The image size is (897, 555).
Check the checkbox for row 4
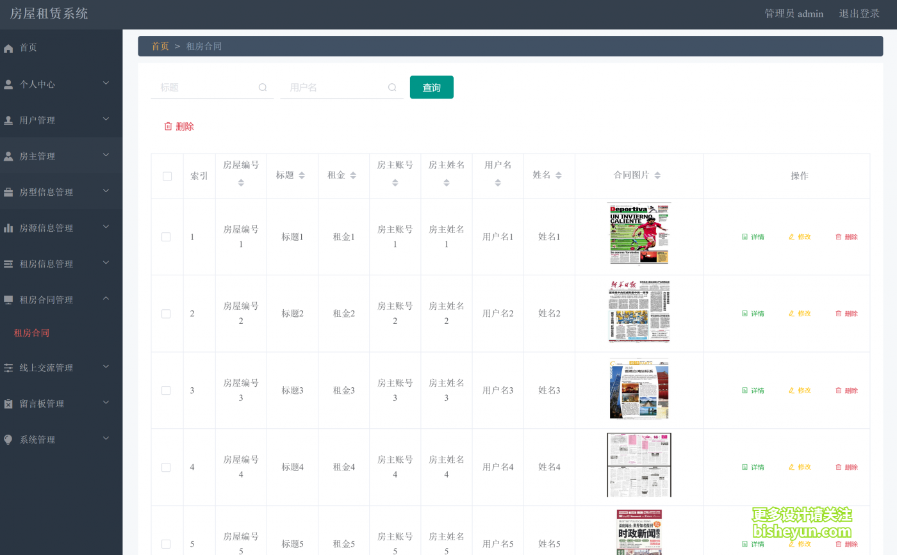tap(166, 467)
